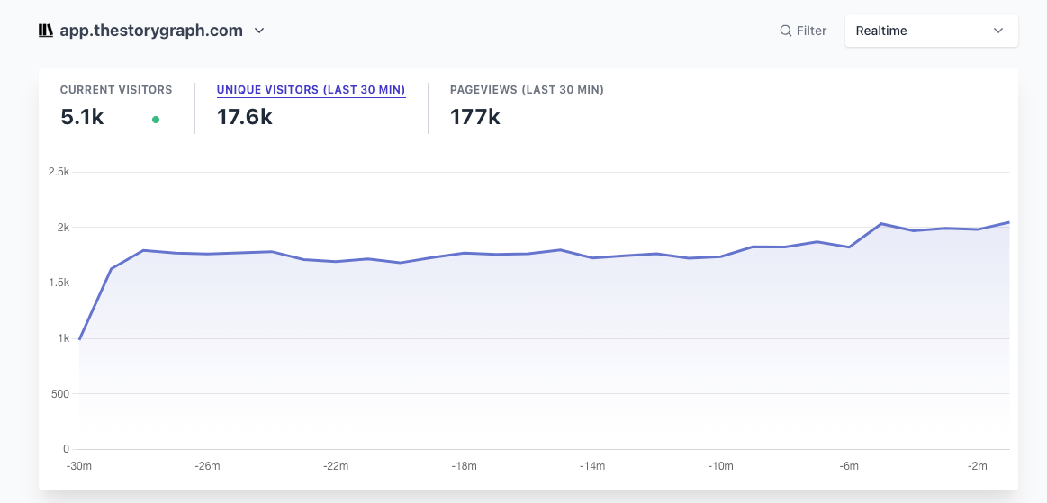Viewport: 1047px width, 503px height.
Task: Click the Realtime dropdown chevron arrow
Action: (x=998, y=31)
